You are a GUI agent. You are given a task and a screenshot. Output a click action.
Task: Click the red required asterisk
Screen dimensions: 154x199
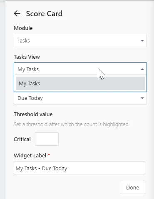pyautogui.click(x=49, y=155)
